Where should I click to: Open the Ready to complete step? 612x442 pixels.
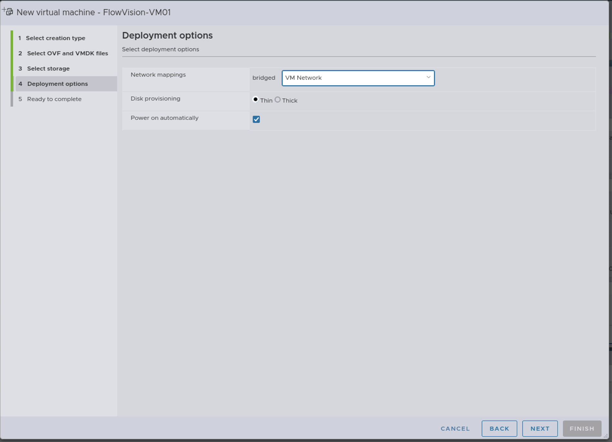point(54,99)
